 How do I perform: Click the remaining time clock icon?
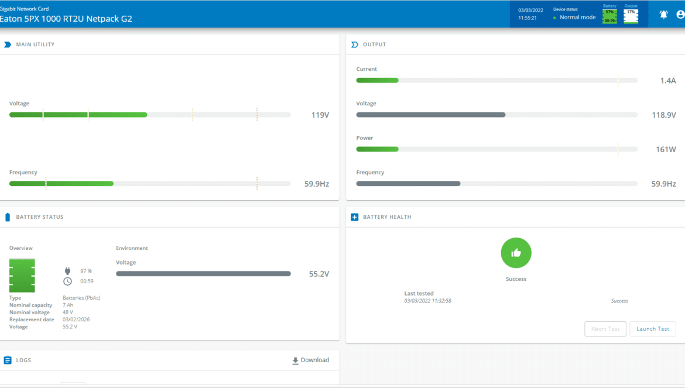click(67, 281)
